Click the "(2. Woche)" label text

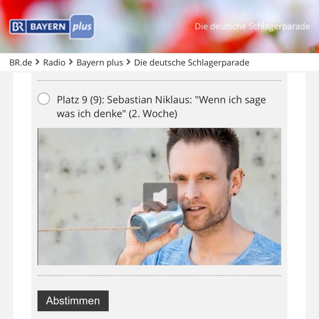pyautogui.click(x=153, y=114)
